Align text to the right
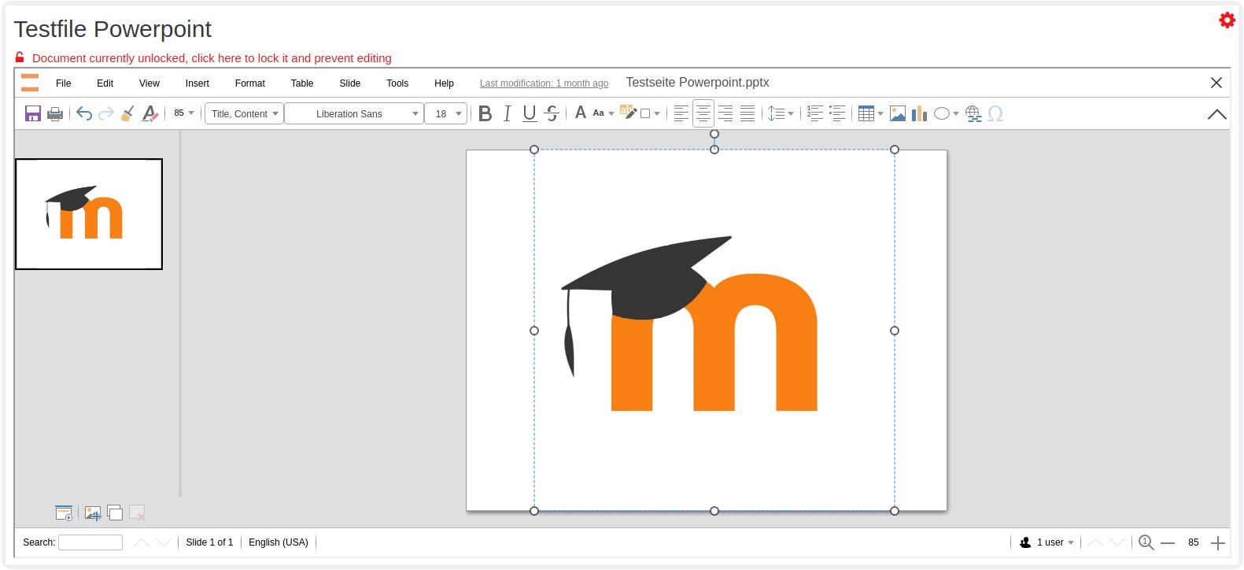The height and width of the screenshot is (570, 1244). tap(725, 113)
